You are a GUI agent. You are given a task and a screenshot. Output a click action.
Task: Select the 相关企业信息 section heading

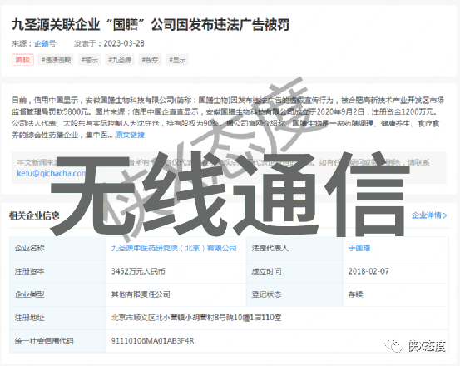pyautogui.click(x=34, y=215)
